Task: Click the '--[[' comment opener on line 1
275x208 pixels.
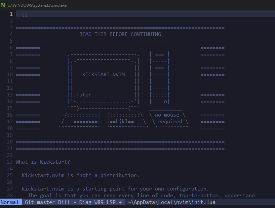Action: click(22, 14)
